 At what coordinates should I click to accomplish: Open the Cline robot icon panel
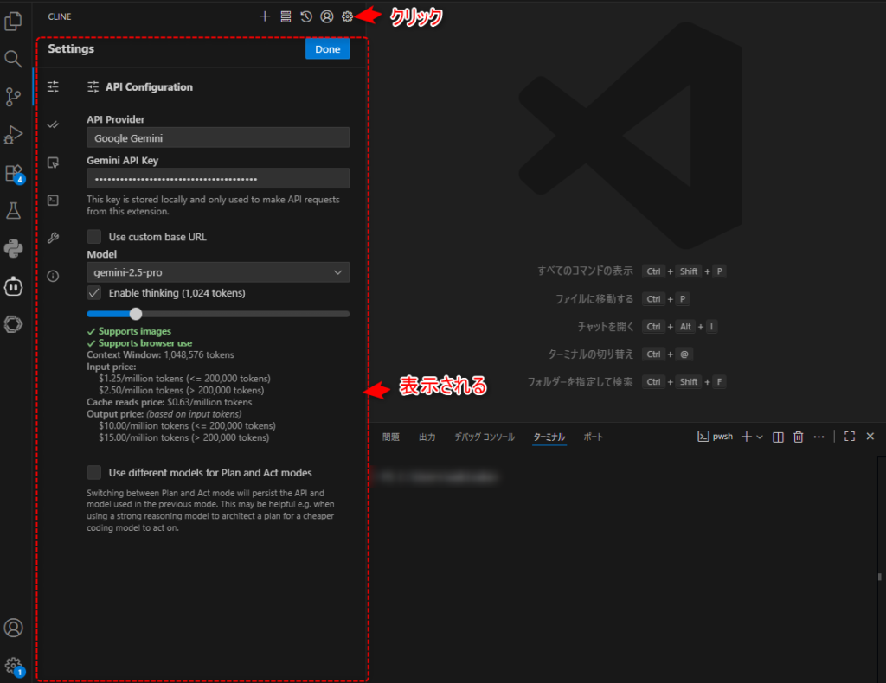(x=13, y=285)
